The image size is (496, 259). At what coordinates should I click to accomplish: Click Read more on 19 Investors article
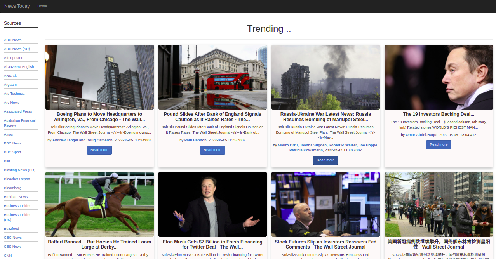click(439, 144)
